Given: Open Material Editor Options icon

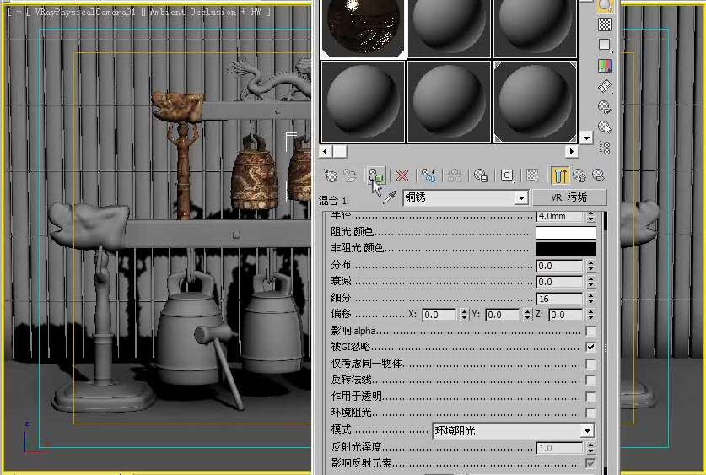Looking at the screenshot, I should 605,106.
